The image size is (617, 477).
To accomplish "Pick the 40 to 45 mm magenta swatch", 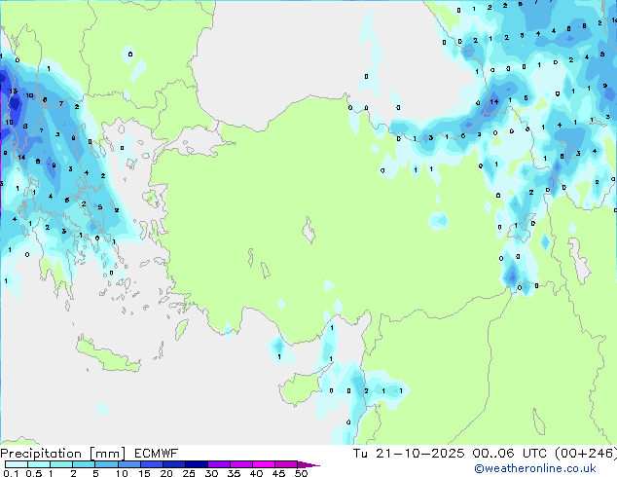I will tap(264, 464).
